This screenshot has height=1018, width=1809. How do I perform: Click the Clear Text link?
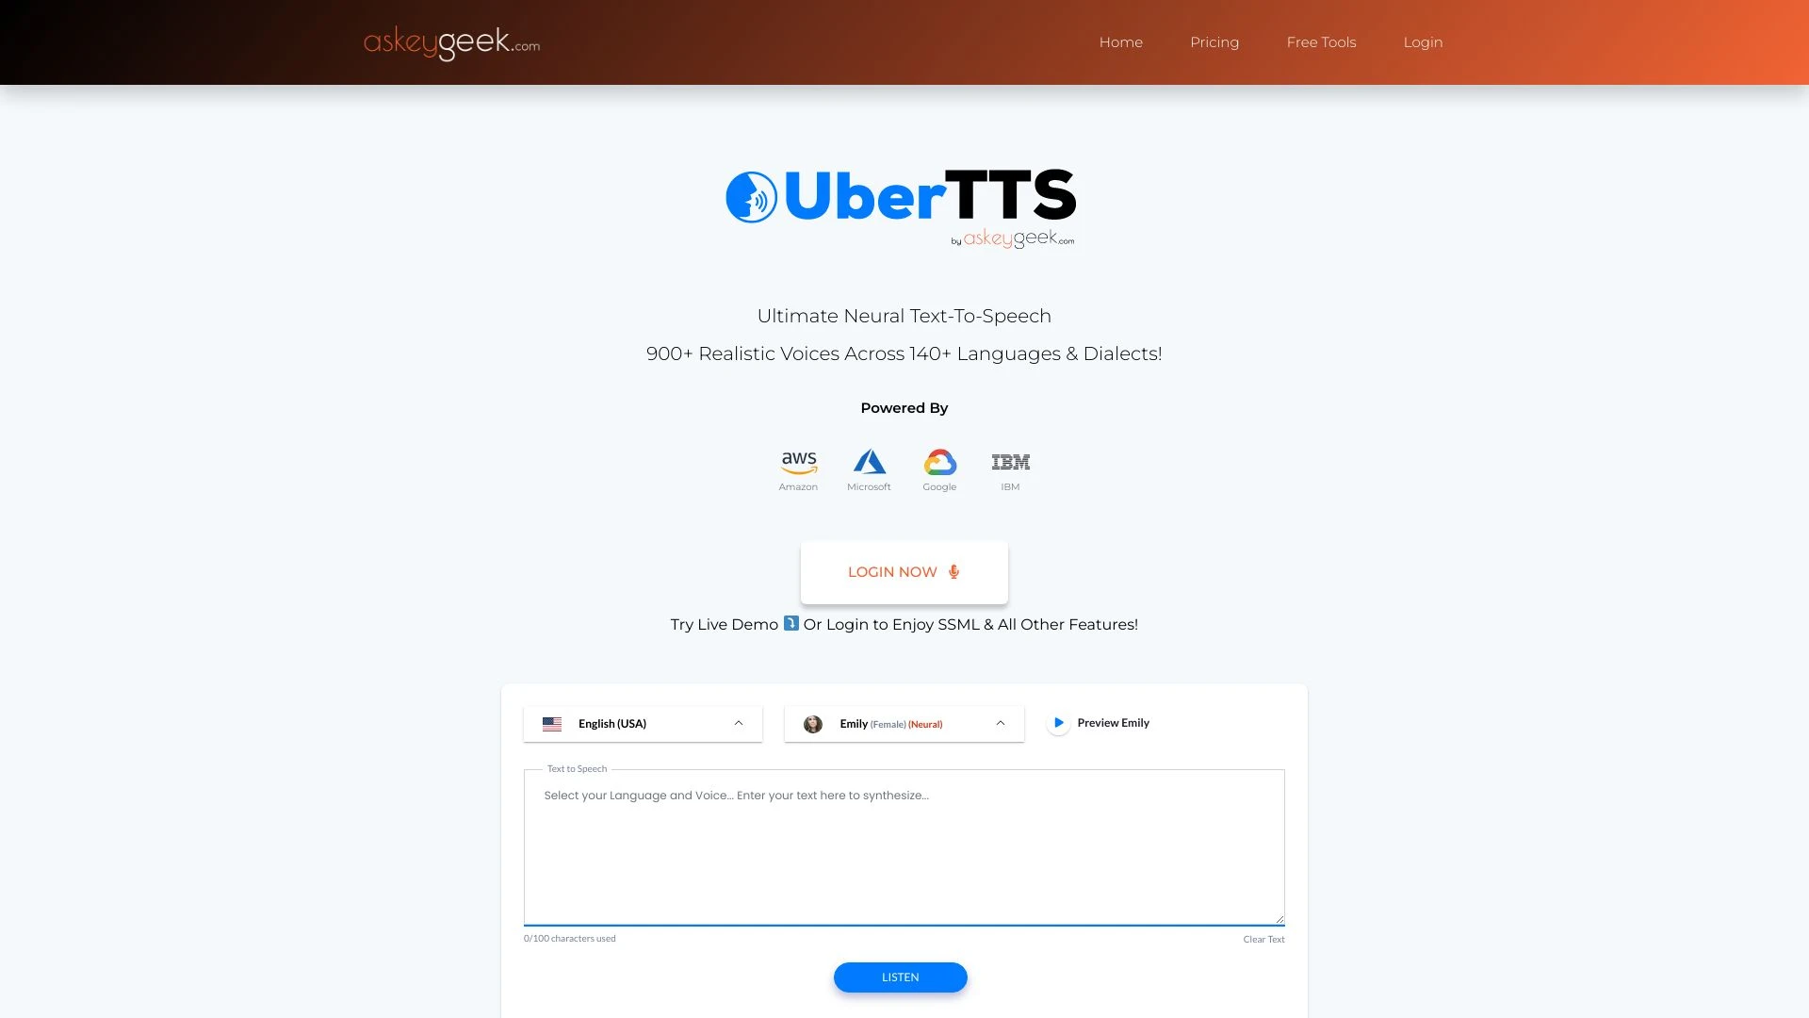pos(1263,939)
